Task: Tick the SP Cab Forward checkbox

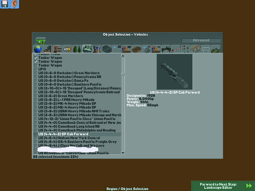Action: pos(36,134)
